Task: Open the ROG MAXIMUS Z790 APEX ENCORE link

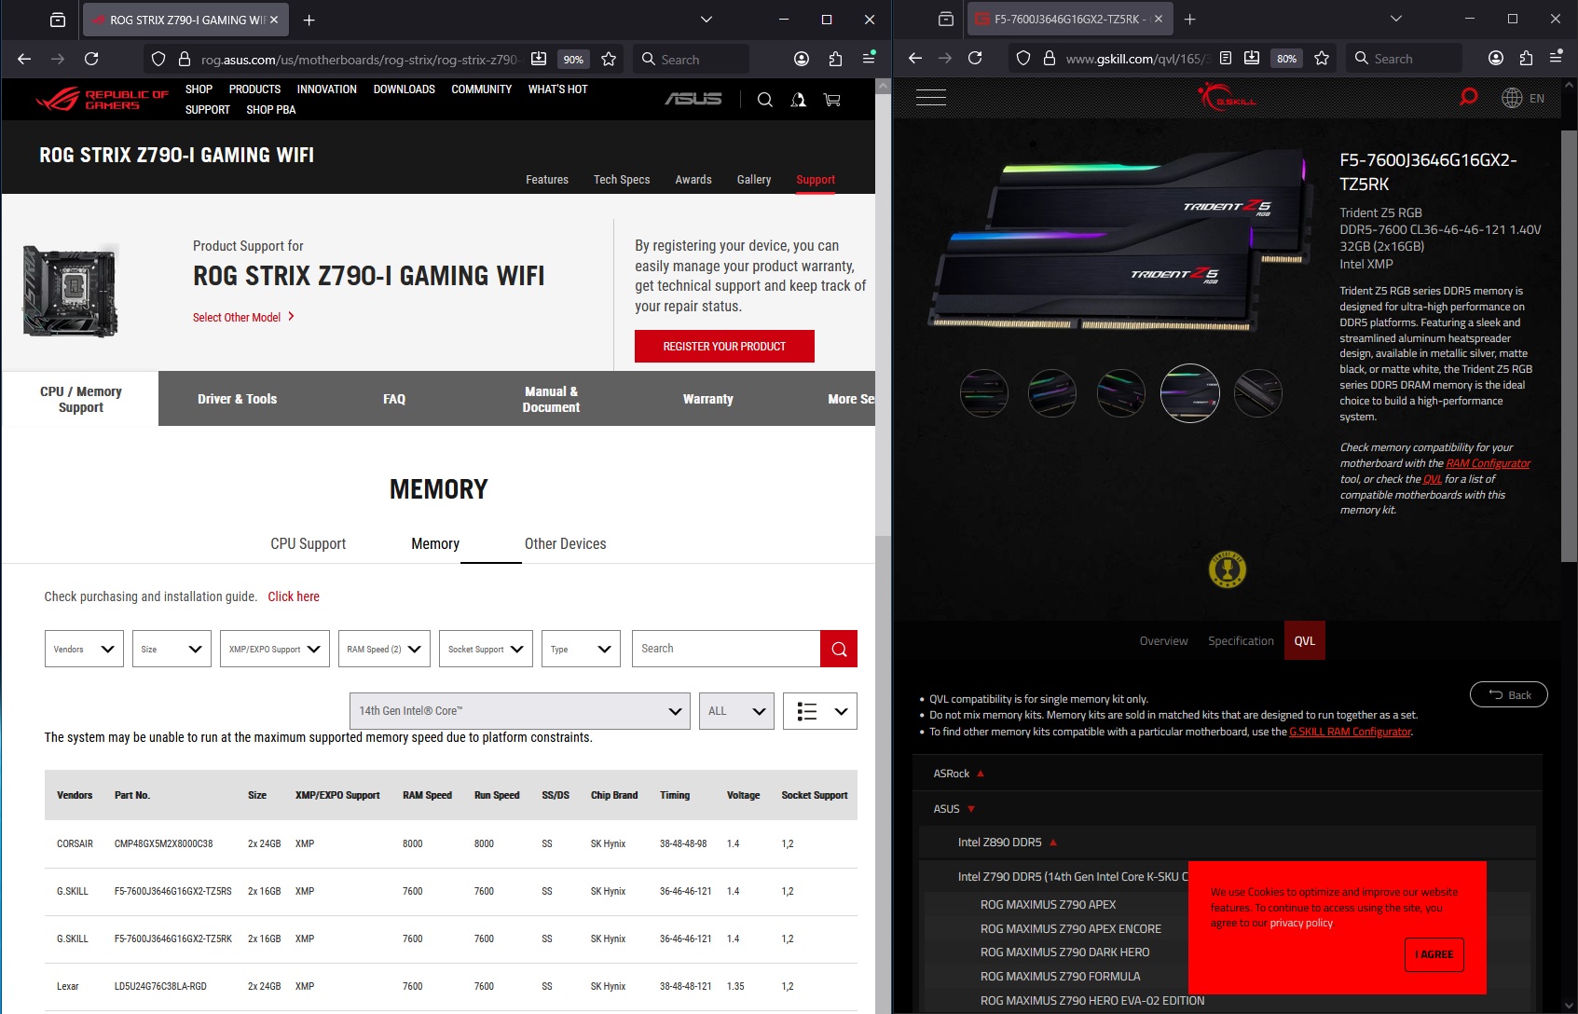Action: pyautogui.click(x=1071, y=929)
